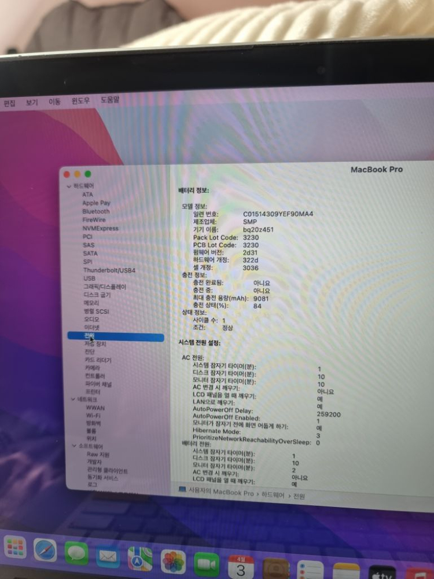Select 오디오 in the sidebar
Image resolution: width=434 pixels, height=579 pixels.
click(91, 319)
